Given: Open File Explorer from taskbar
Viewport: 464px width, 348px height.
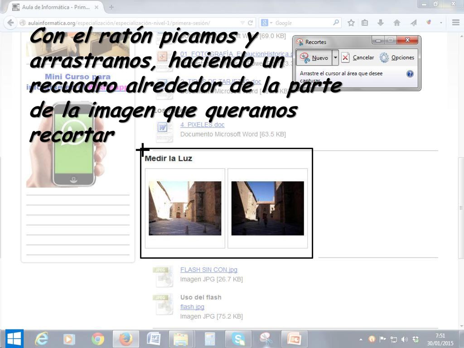Looking at the screenshot, I should (x=181, y=339).
